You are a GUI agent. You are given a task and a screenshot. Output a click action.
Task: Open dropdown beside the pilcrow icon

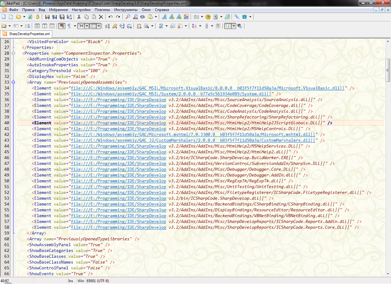click(75, 26)
